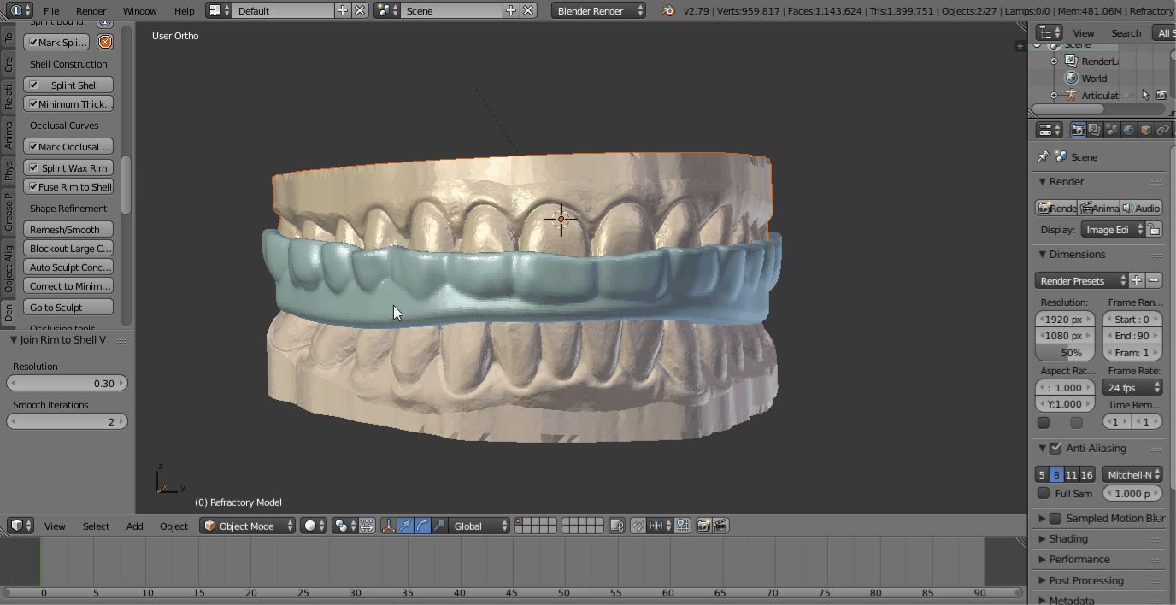Add a new scene with plus button

click(x=511, y=10)
